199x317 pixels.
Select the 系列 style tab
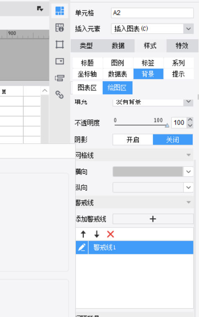[178, 63]
